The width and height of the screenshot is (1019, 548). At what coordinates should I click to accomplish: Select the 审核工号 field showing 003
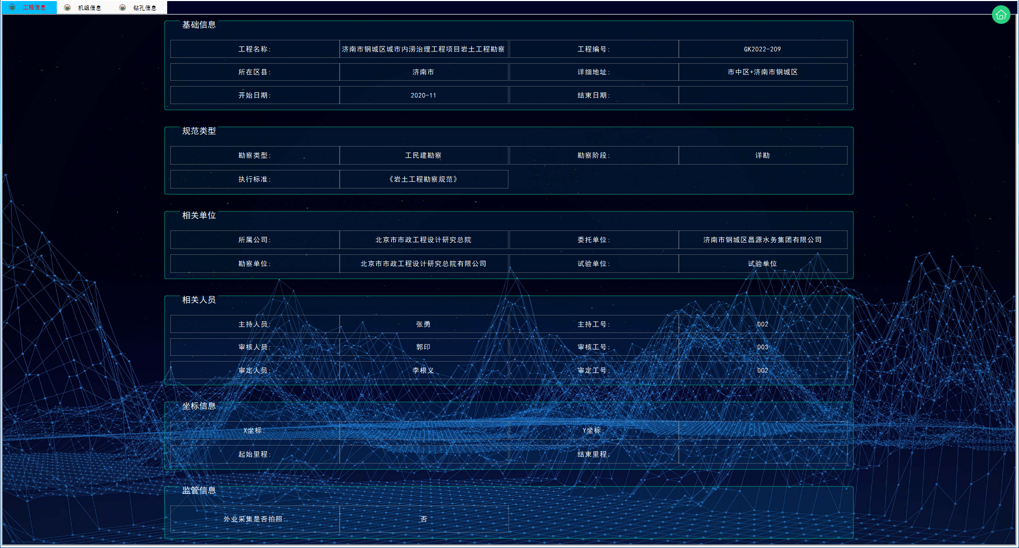coord(762,347)
